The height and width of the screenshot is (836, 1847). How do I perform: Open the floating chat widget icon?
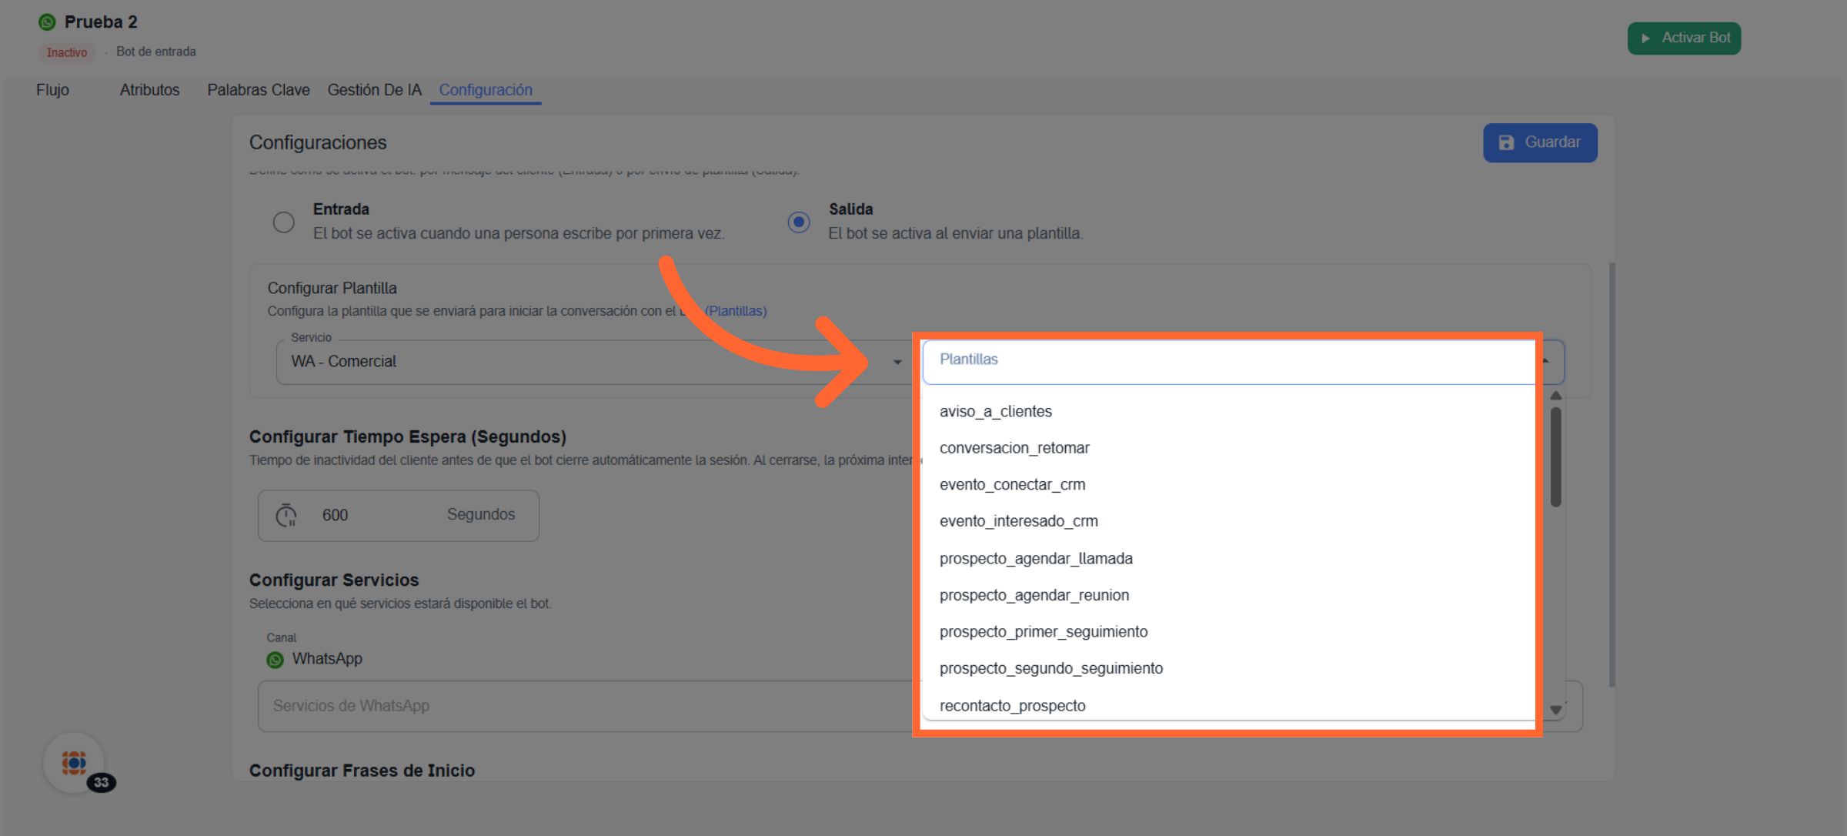(x=75, y=763)
